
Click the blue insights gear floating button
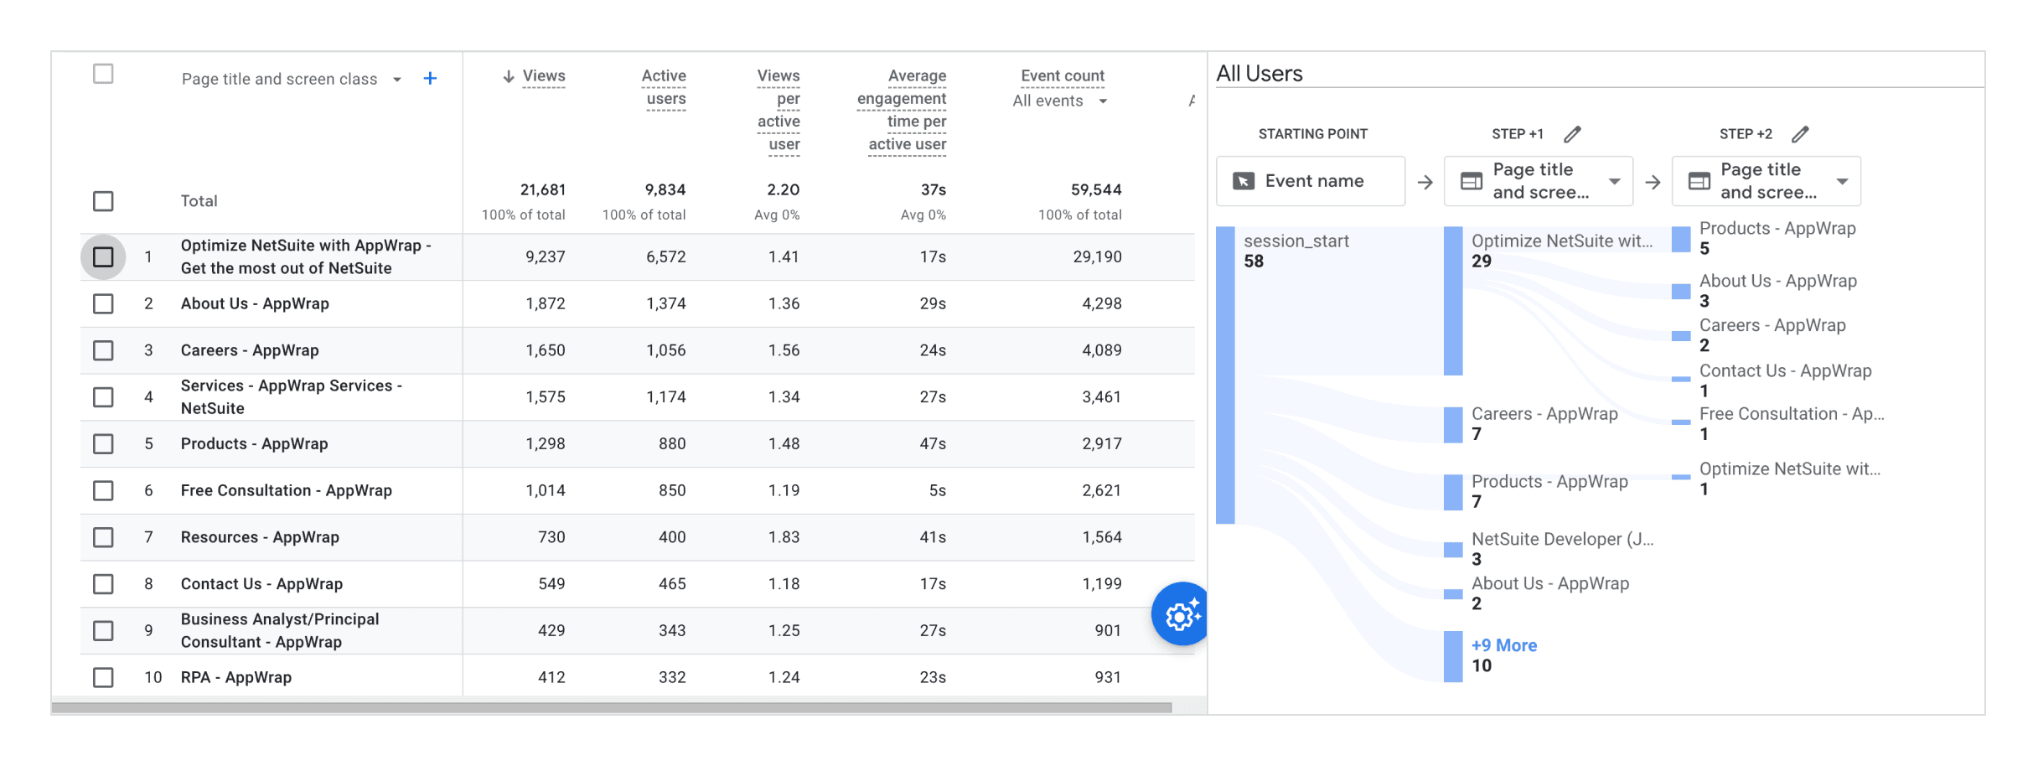click(x=1180, y=614)
